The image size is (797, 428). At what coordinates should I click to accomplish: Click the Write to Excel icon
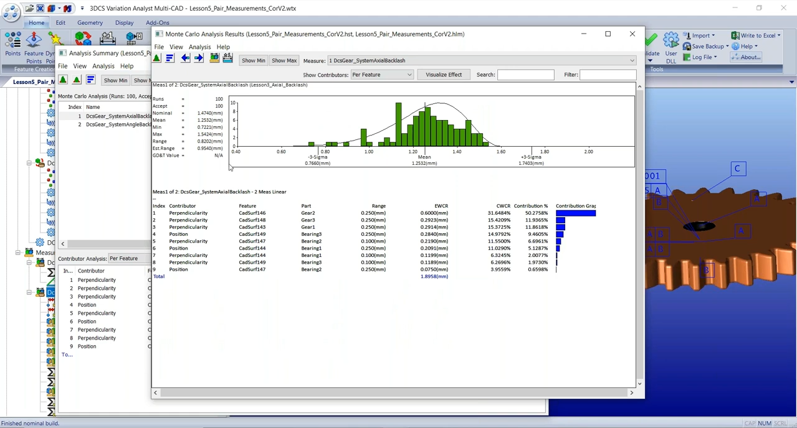(735, 35)
